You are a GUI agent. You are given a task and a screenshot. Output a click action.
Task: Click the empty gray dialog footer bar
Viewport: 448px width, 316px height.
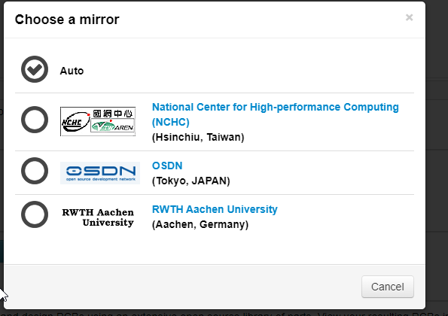[x=183, y=287]
